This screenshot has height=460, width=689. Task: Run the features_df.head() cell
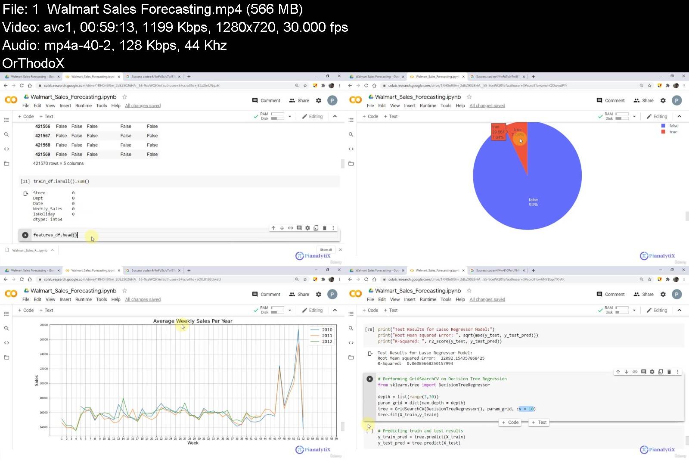[25, 235]
